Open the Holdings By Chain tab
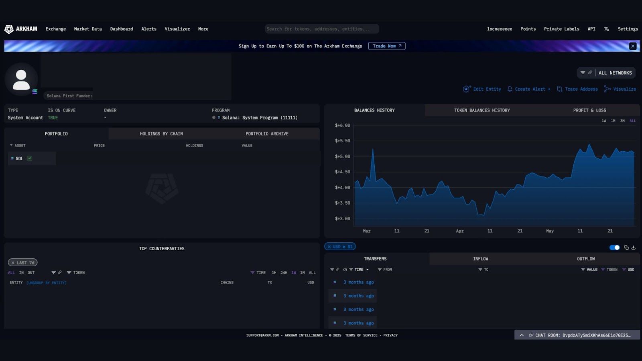This screenshot has height=361, width=642. (161, 134)
